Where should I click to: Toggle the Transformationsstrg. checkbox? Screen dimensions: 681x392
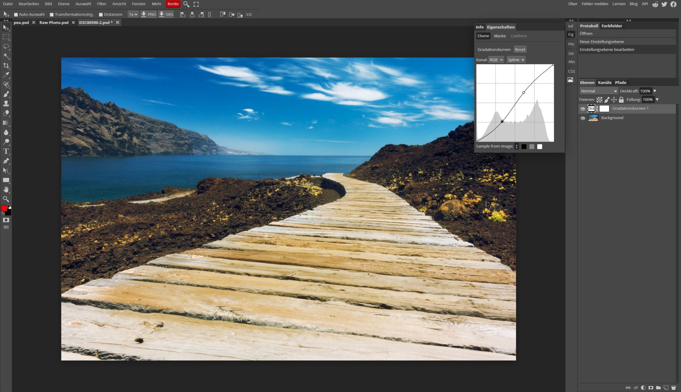click(x=51, y=14)
